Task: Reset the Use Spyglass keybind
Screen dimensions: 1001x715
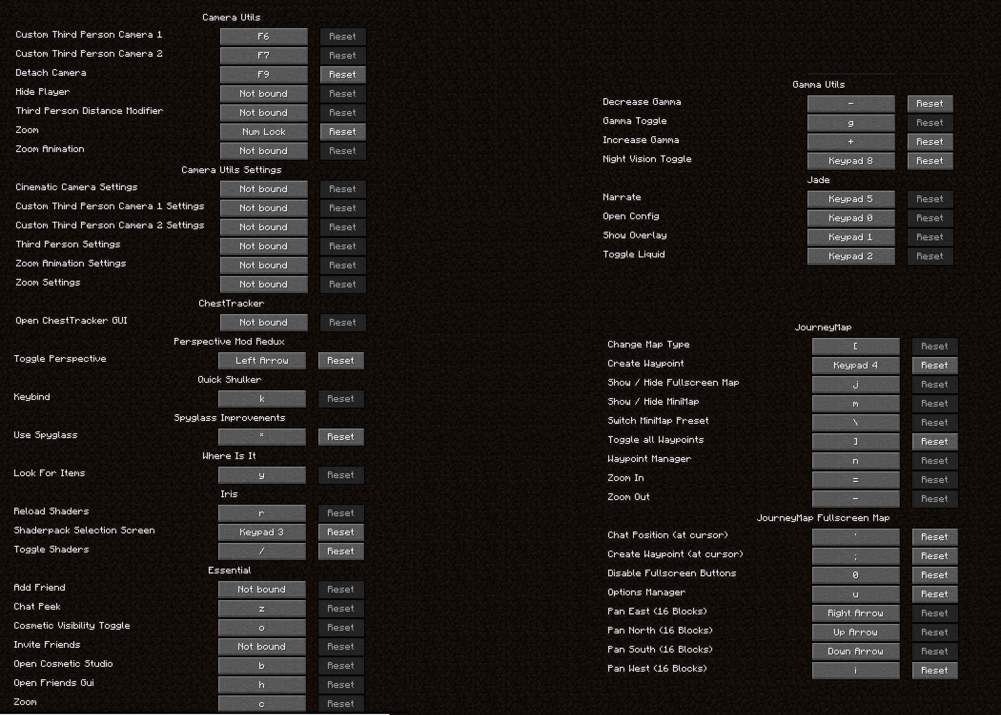Action: pos(341,437)
